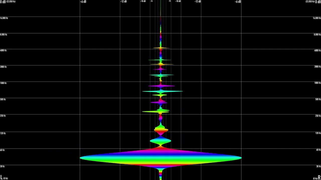Viewport: 321px width, 180px height.
Task: Select the right-half "-12 dB" label
Action: 198,1
